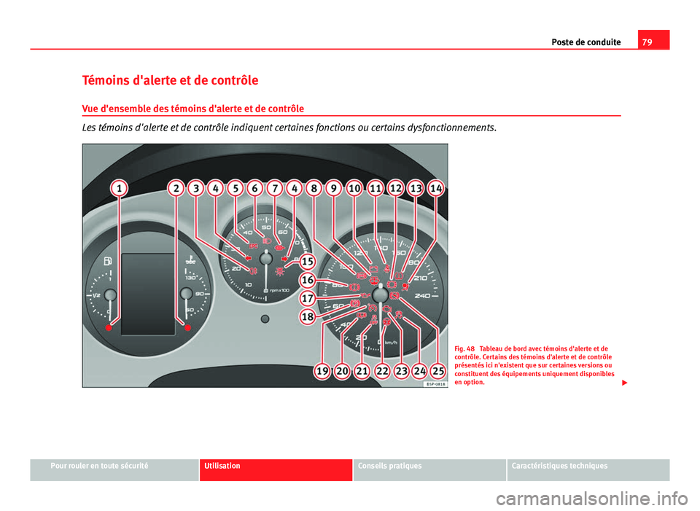Viewport: 700px width, 511px height.
Task: Click the 'Témoins d'alerte et de contrôle' title
Action: 170,80
